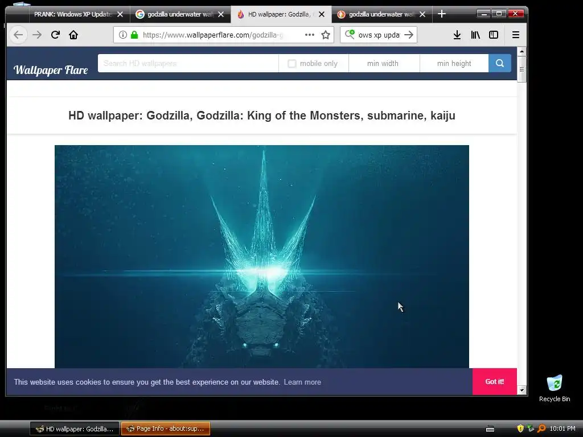Toggle the sidebar view icon
Screen dimensions: 583x437
click(x=494, y=35)
